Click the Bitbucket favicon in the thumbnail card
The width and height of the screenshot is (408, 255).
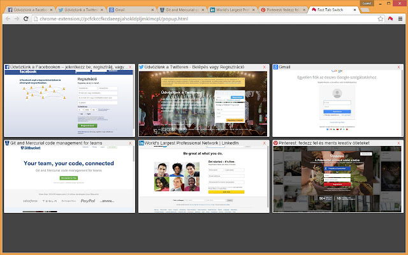click(7, 143)
